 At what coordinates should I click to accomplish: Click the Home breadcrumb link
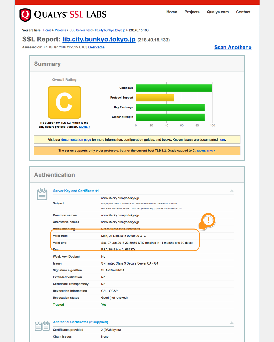click(47, 30)
